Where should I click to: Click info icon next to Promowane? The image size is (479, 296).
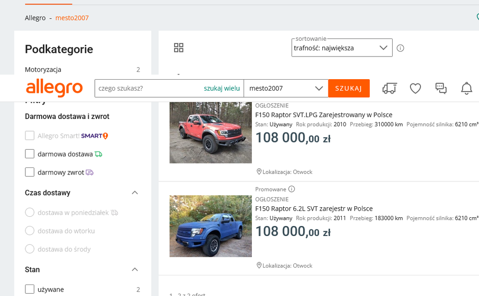click(292, 189)
